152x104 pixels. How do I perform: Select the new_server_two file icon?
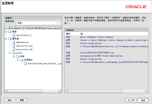pos(14,49)
